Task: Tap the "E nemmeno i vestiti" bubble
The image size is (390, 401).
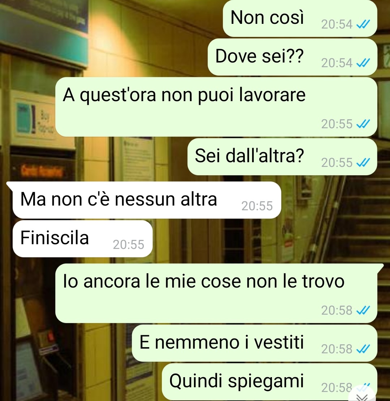Action: click(255, 343)
